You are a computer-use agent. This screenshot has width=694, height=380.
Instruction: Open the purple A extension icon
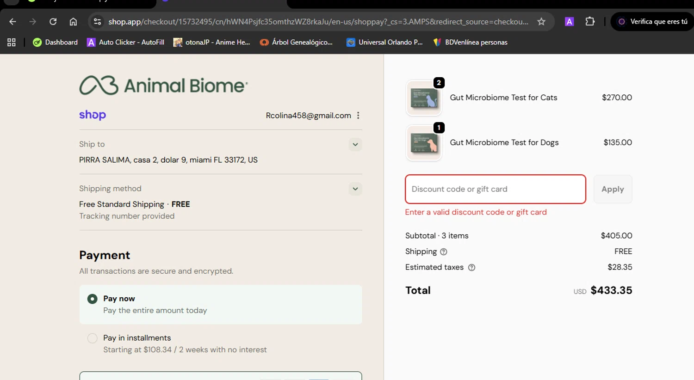(x=570, y=21)
